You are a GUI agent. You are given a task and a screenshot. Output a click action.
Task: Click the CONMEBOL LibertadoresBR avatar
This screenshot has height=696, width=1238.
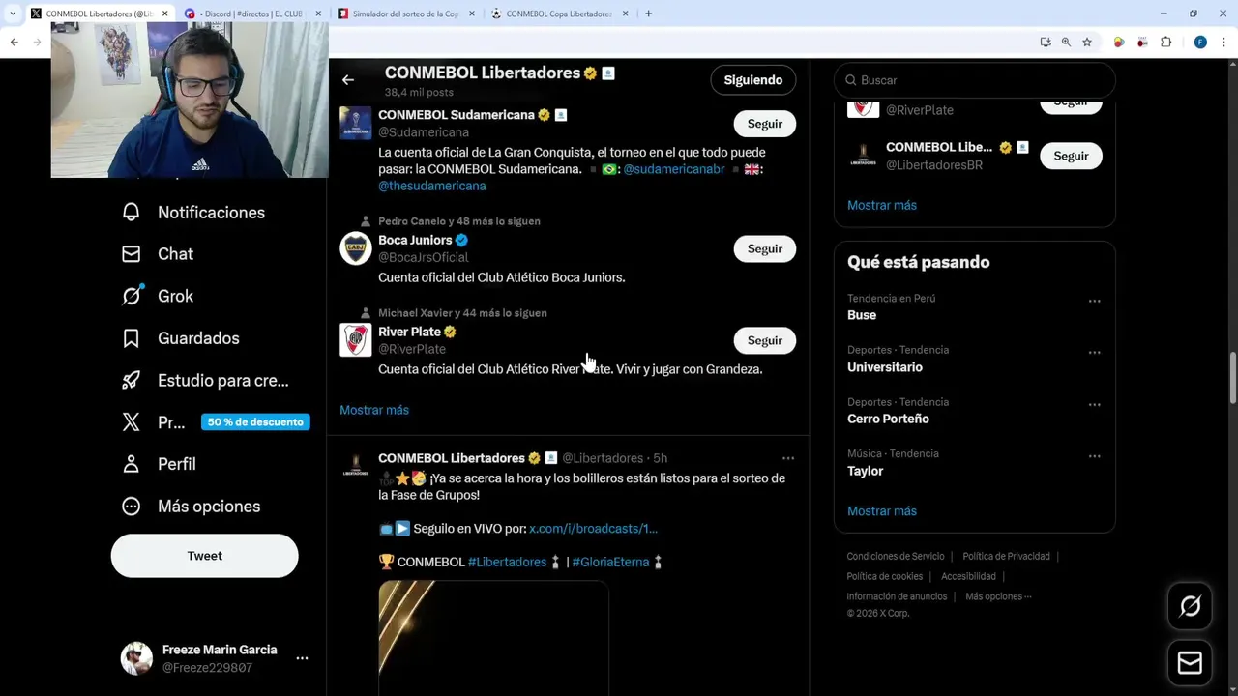[864, 156]
